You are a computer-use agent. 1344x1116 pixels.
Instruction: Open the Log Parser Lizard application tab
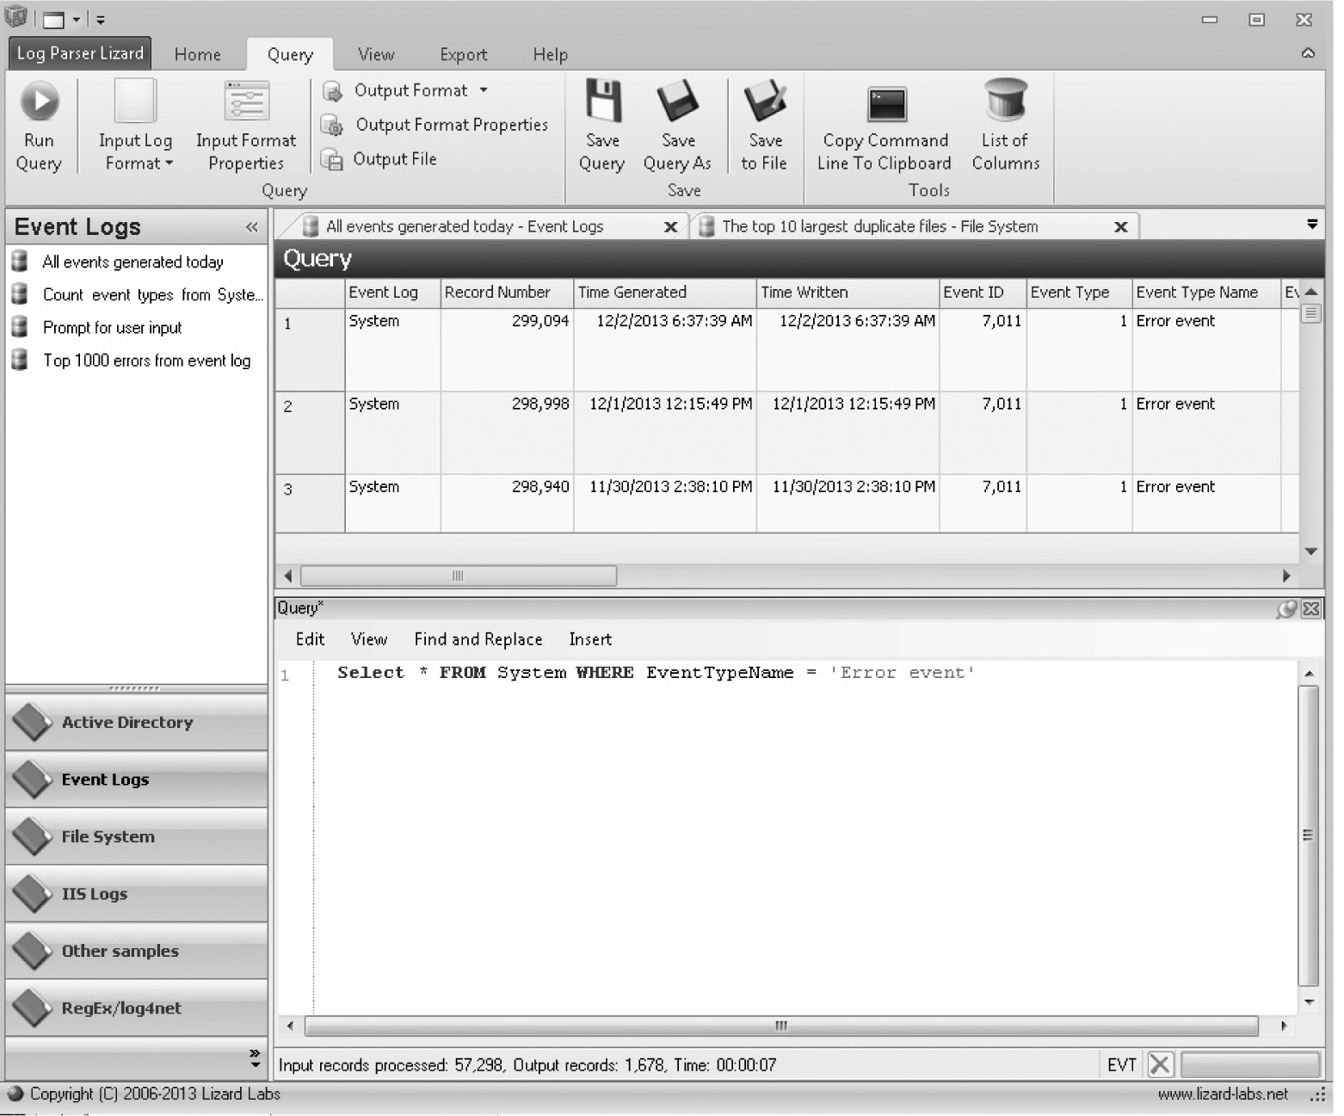point(80,53)
